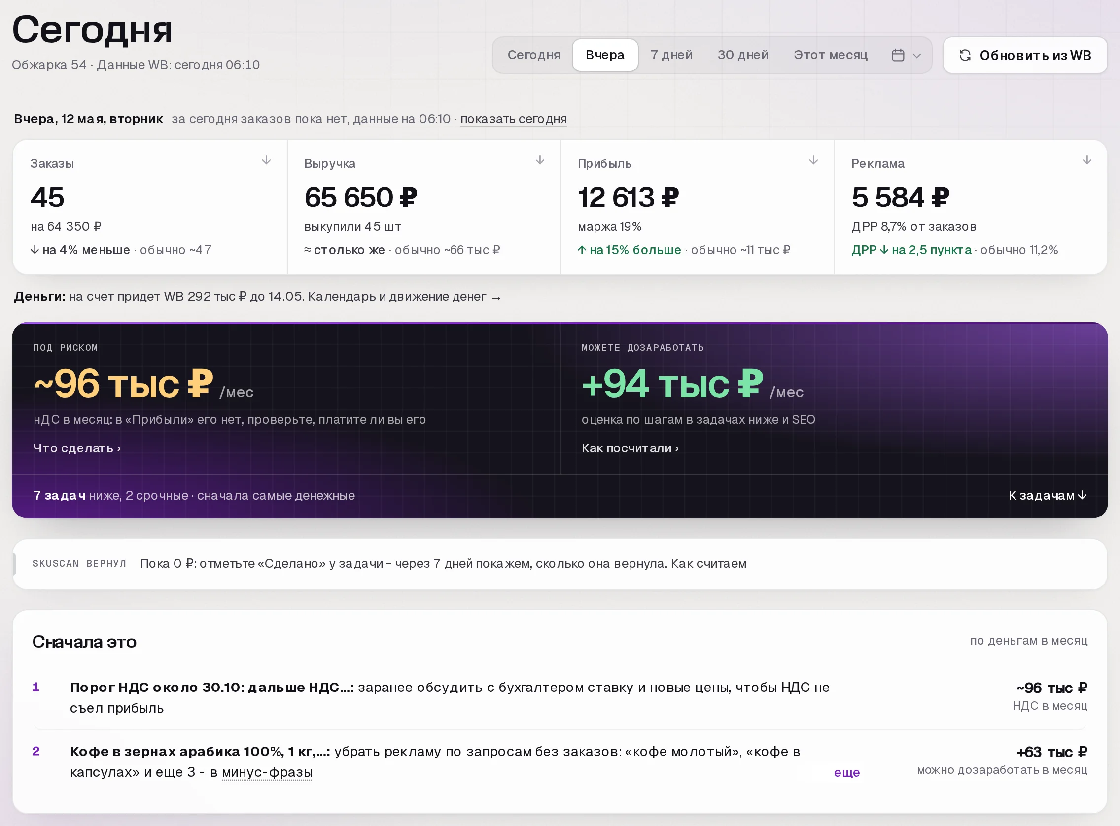Open task 1 Порог НДС около 30.10
Image resolution: width=1120 pixels, height=826 pixels.
tap(560, 697)
